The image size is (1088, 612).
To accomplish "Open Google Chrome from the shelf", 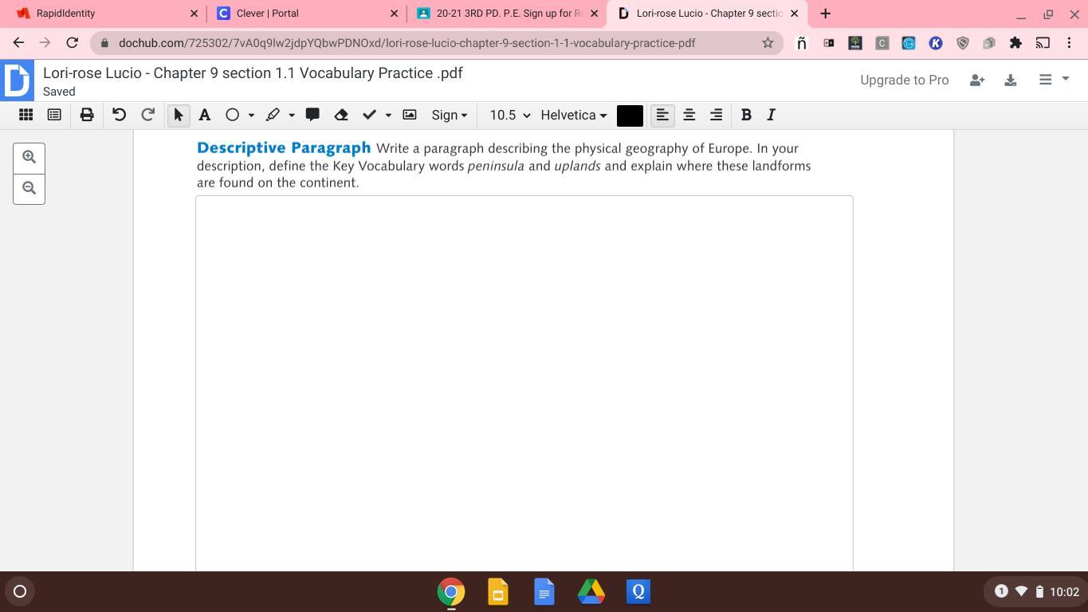I will tap(451, 592).
